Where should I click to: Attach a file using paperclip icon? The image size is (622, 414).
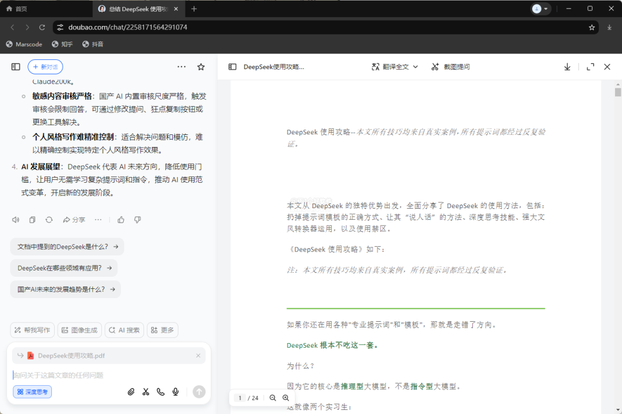pos(131,392)
